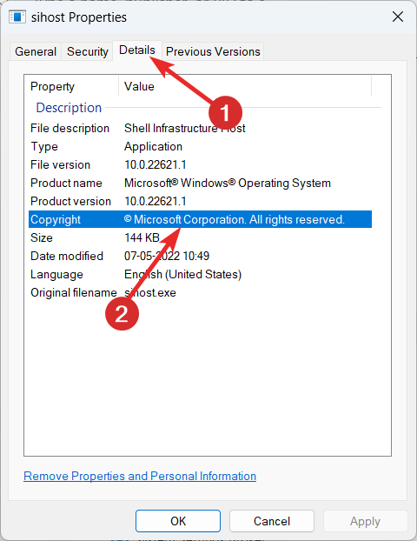Dismiss the dialog with Cancel

[272, 521]
